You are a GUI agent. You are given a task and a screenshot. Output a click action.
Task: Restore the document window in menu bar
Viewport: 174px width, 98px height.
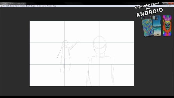171,6
